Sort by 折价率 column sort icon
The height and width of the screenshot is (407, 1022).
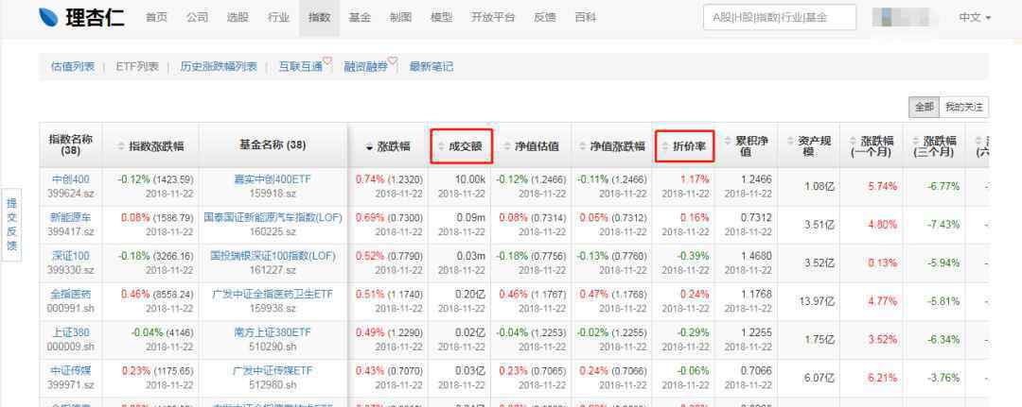click(664, 147)
